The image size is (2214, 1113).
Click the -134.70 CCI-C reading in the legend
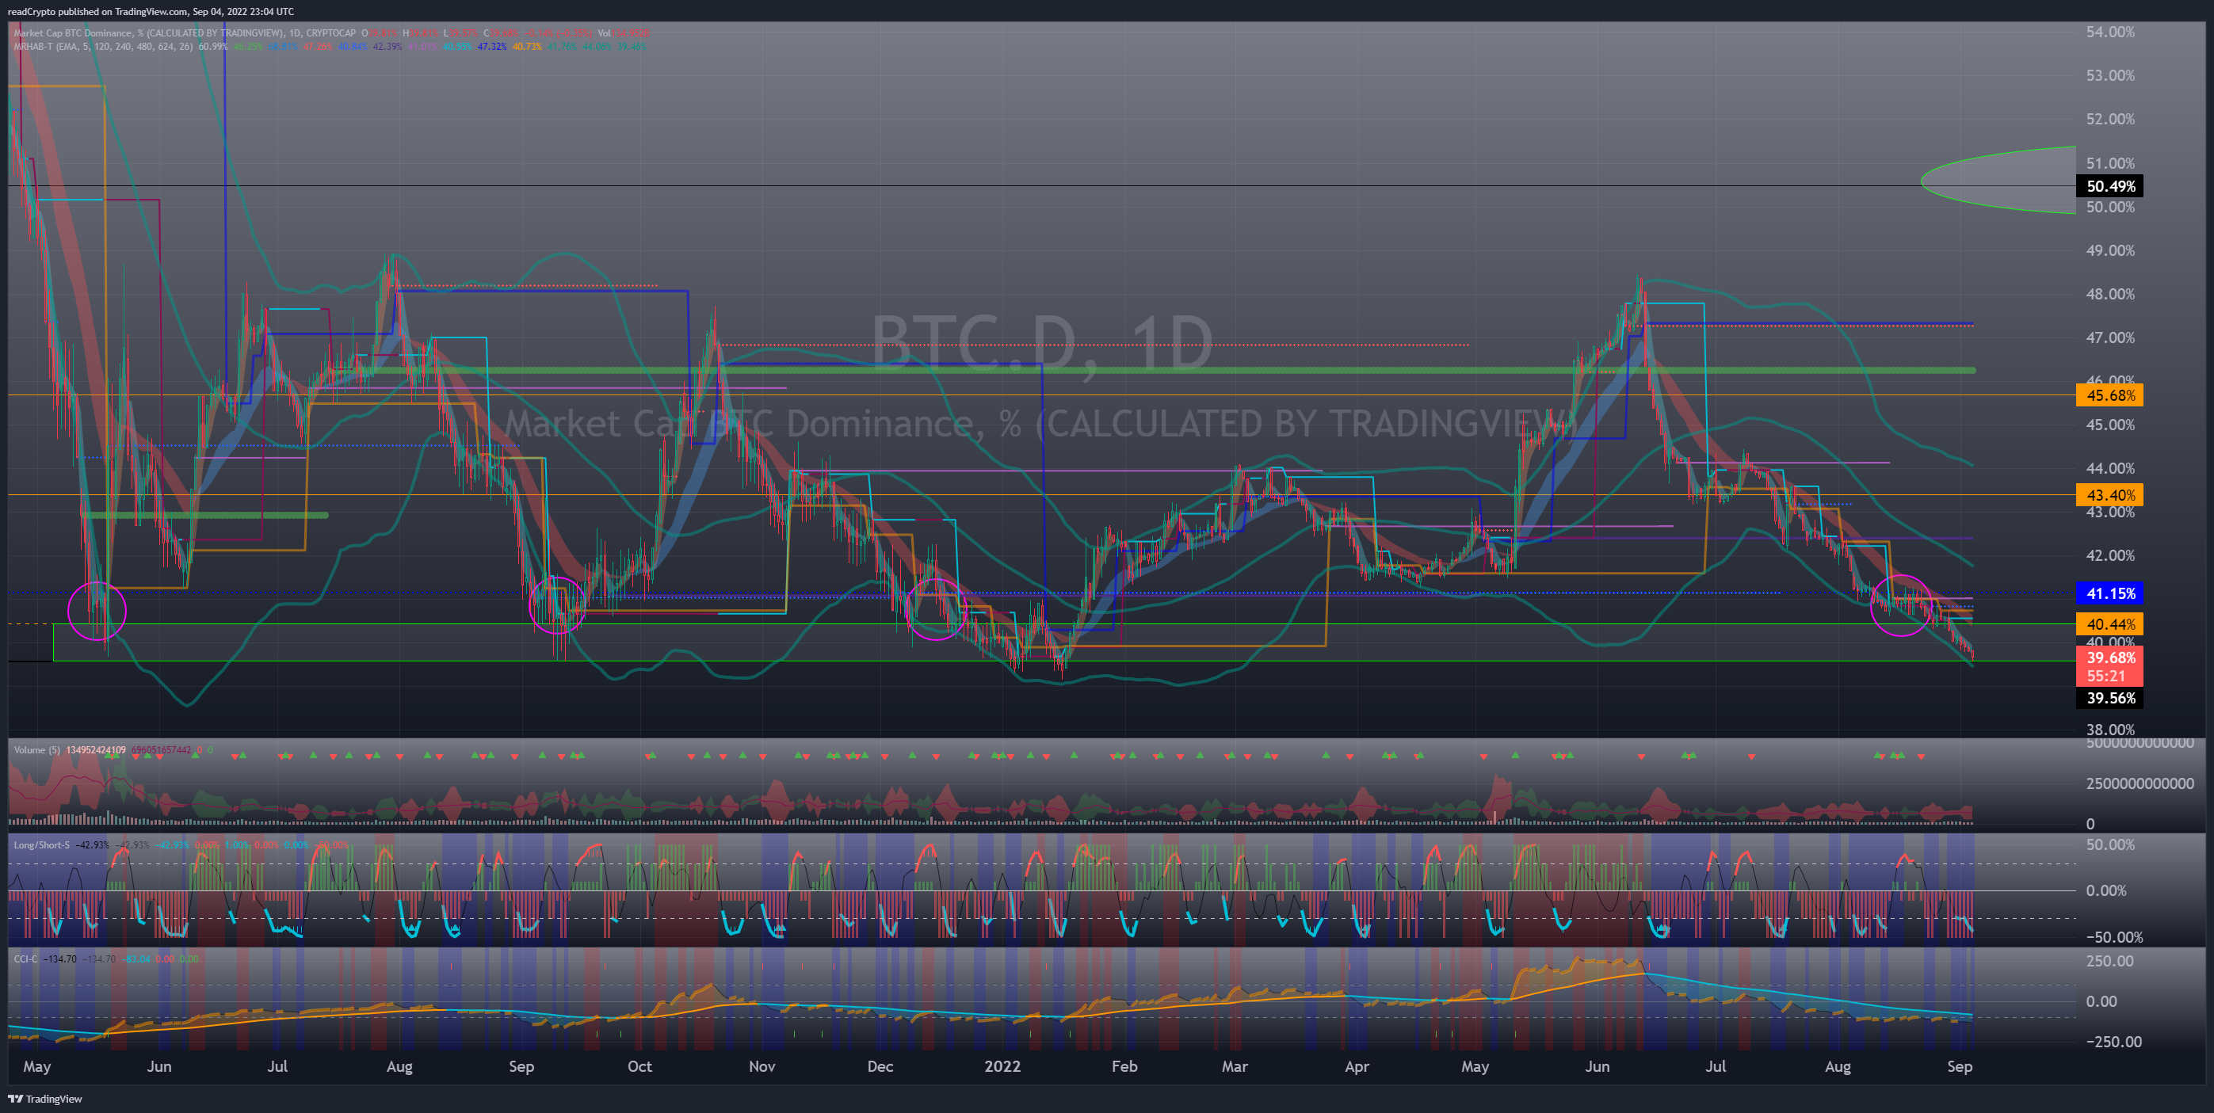click(60, 959)
